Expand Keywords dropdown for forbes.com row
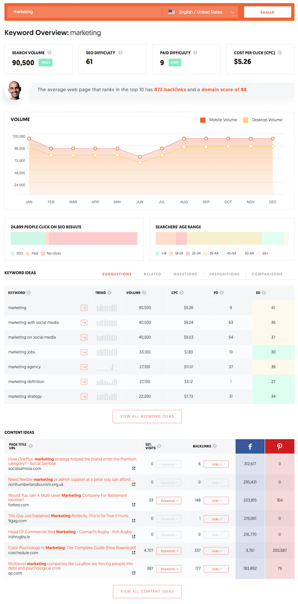This screenshot has height=604, width=298. 169,501
